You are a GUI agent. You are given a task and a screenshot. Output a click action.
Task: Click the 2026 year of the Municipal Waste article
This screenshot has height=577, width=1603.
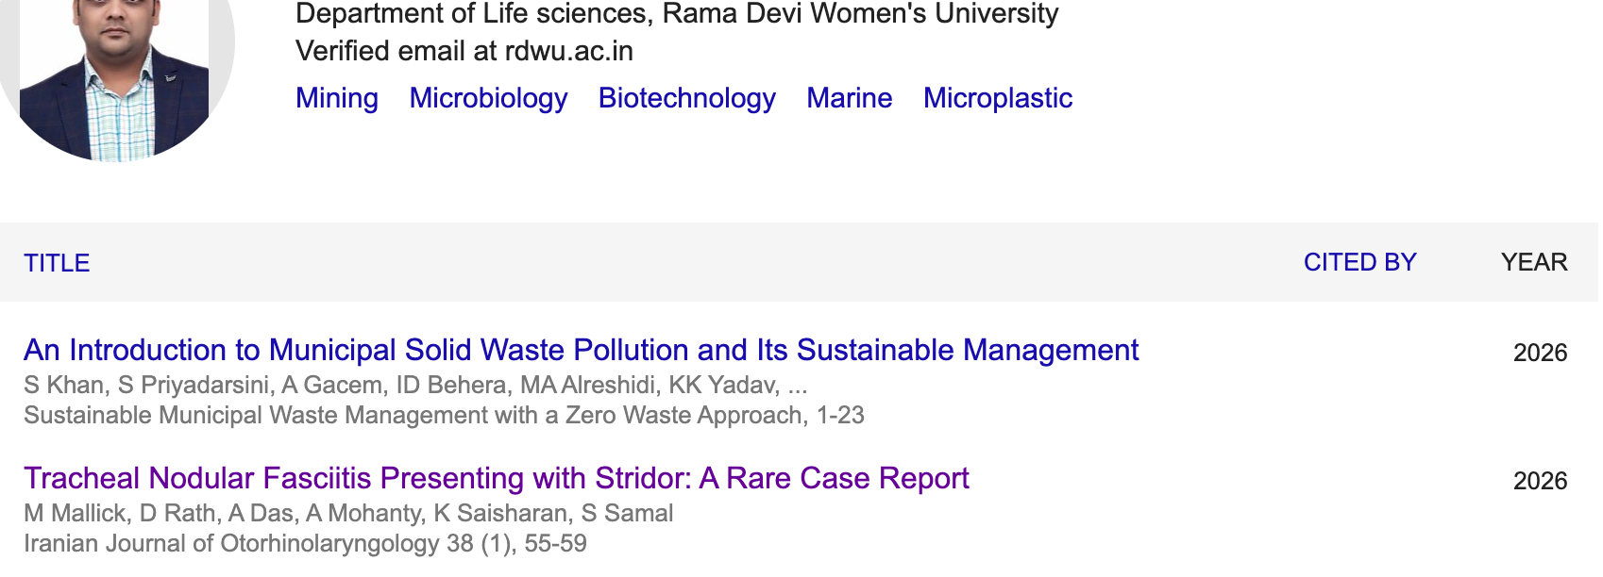pos(1539,353)
